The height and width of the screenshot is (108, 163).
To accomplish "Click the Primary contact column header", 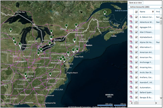I will pyautogui.click(x=158, y=12).
